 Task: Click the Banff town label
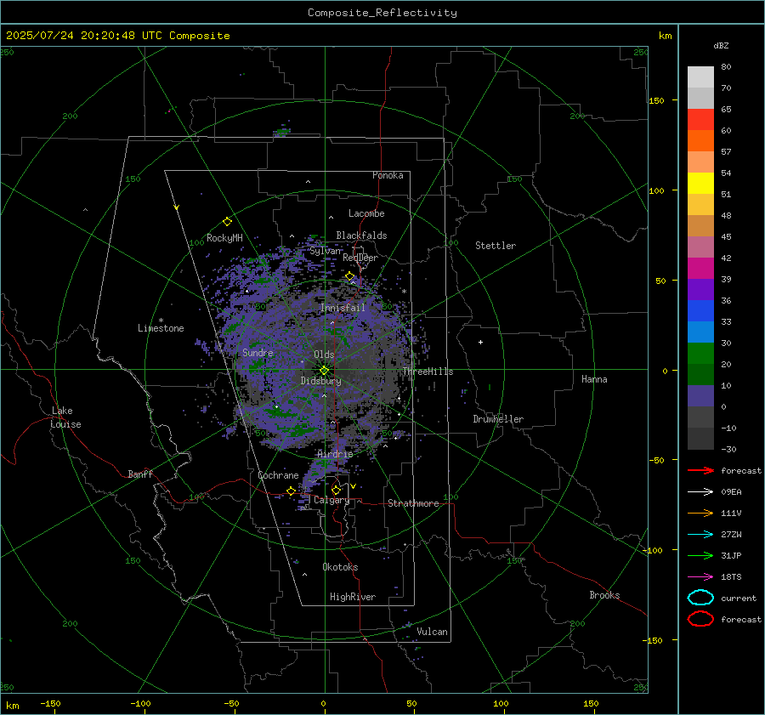pos(140,474)
